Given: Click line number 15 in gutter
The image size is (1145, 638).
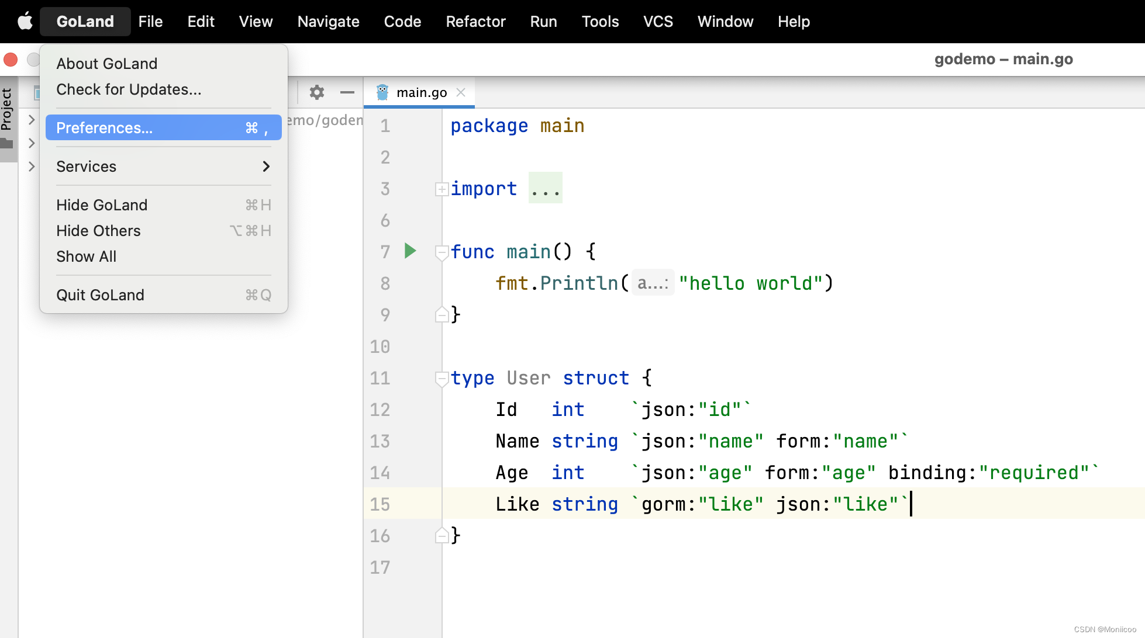Looking at the screenshot, I should 380,504.
